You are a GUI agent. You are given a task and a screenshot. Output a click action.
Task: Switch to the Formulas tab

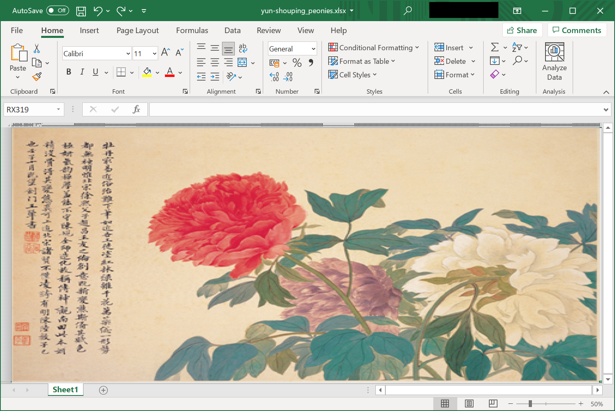[x=192, y=30]
